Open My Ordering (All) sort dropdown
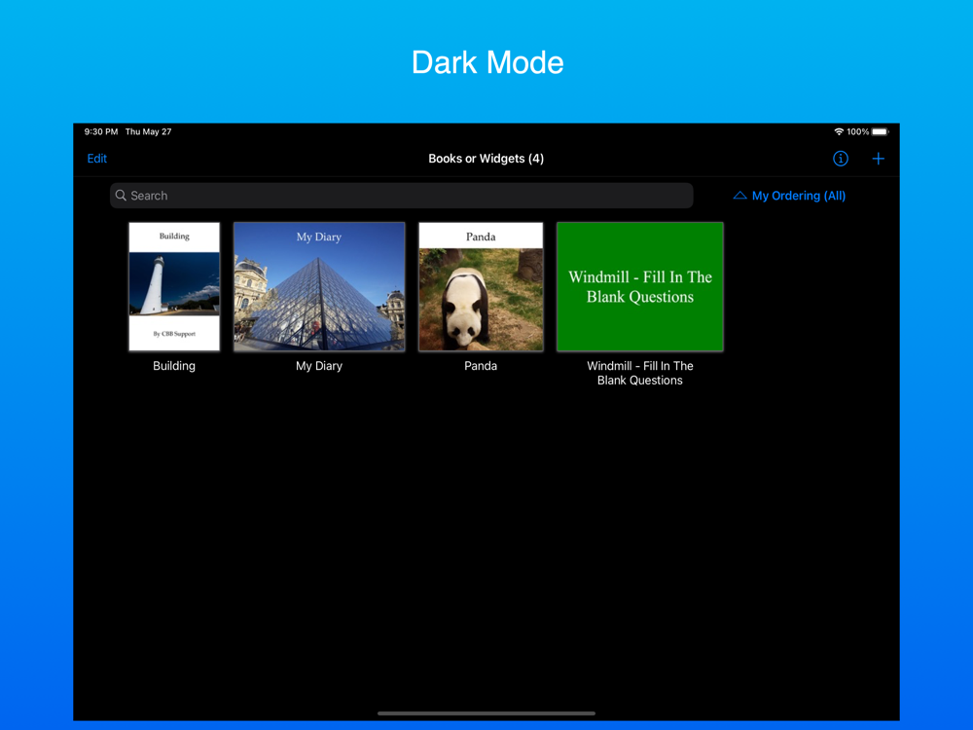This screenshot has height=730, width=973. coord(789,196)
